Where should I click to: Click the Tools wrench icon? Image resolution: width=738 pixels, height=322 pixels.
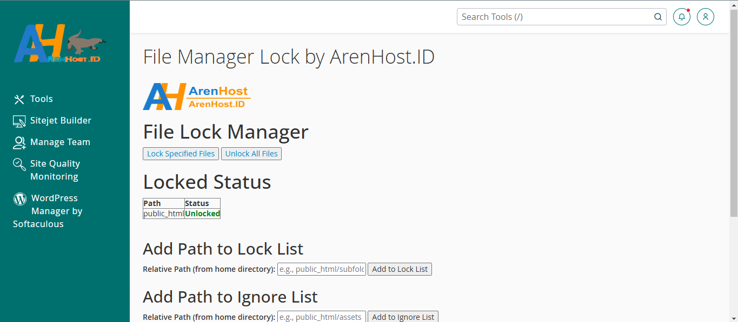pyautogui.click(x=19, y=99)
